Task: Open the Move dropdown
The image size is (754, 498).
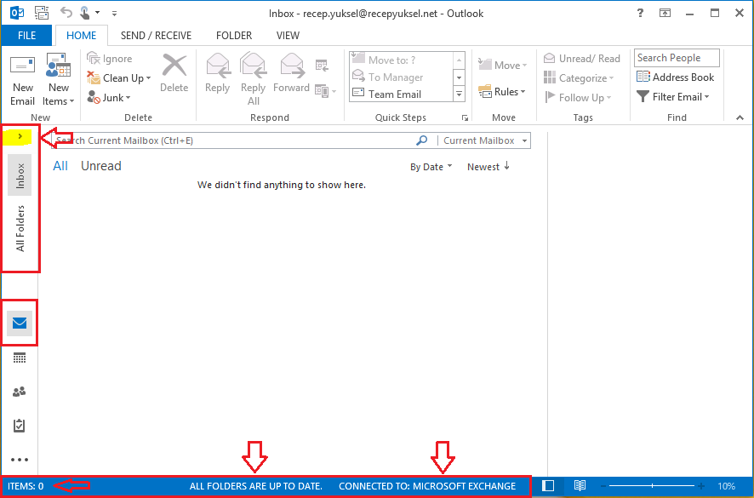Action: 502,65
